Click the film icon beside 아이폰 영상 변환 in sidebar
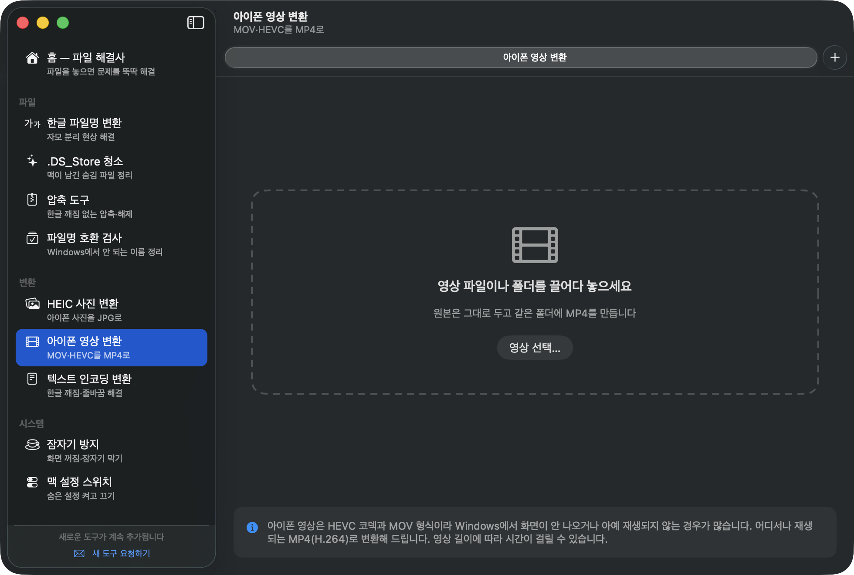This screenshot has width=854, height=575. coord(32,342)
